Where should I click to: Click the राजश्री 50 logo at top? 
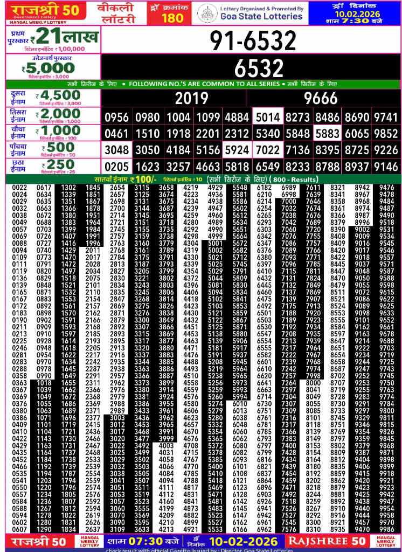pos(46,11)
